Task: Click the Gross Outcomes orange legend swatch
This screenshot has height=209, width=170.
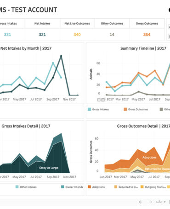Action: click(125, 109)
